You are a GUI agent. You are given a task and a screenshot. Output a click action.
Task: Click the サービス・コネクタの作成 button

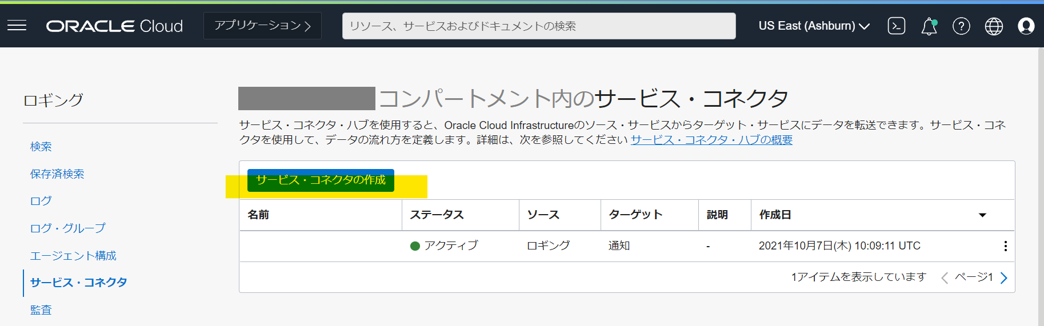321,180
